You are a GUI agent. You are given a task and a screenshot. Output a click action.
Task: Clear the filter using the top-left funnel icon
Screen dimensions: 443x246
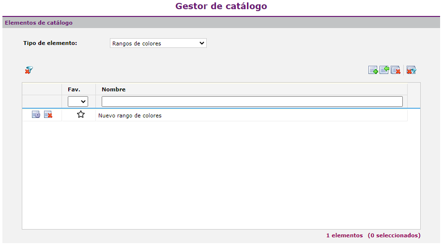click(29, 71)
